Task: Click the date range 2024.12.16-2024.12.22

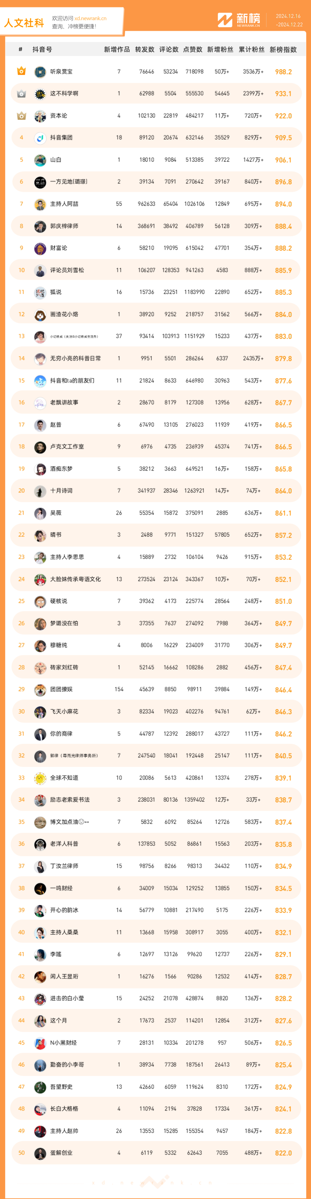Action: (289, 20)
